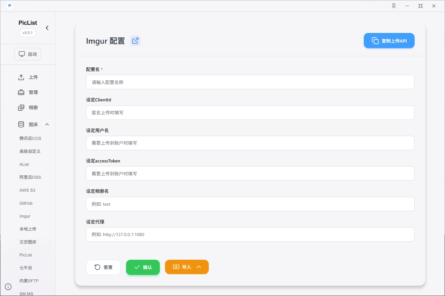Click the PicList app logo in title bar
445x296 pixels.
9,6
